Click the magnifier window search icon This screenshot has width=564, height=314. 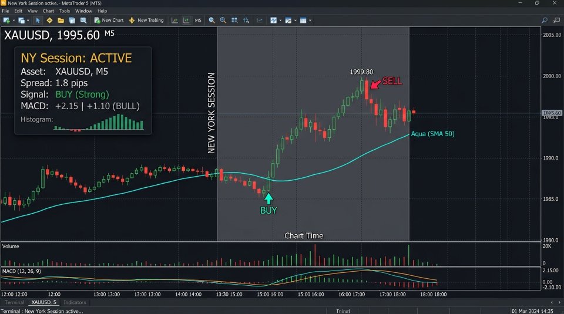(83, 21)
